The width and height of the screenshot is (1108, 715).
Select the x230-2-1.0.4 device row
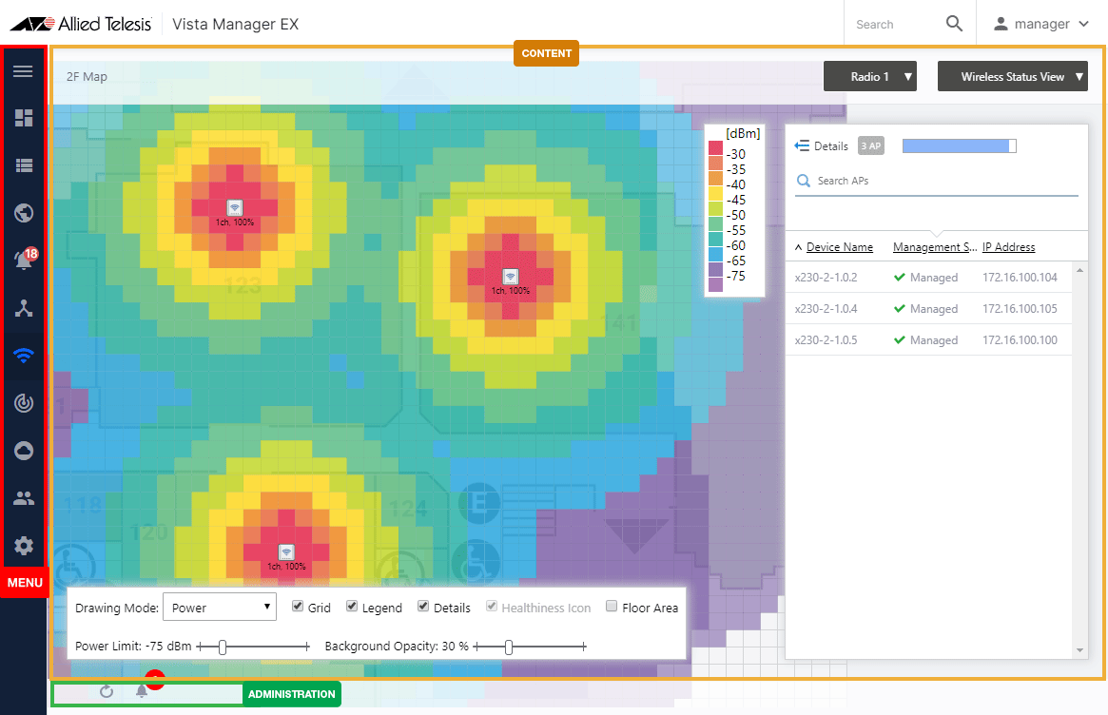pyautogui.click(x=826, y=309)
